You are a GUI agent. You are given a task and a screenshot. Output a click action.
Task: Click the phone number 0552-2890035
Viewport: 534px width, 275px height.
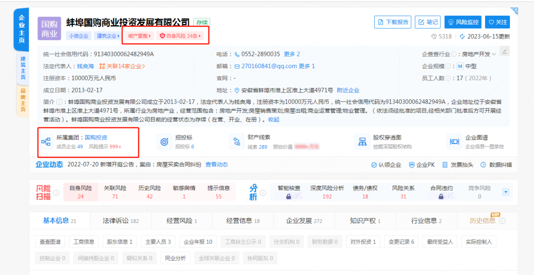[261, 54]
